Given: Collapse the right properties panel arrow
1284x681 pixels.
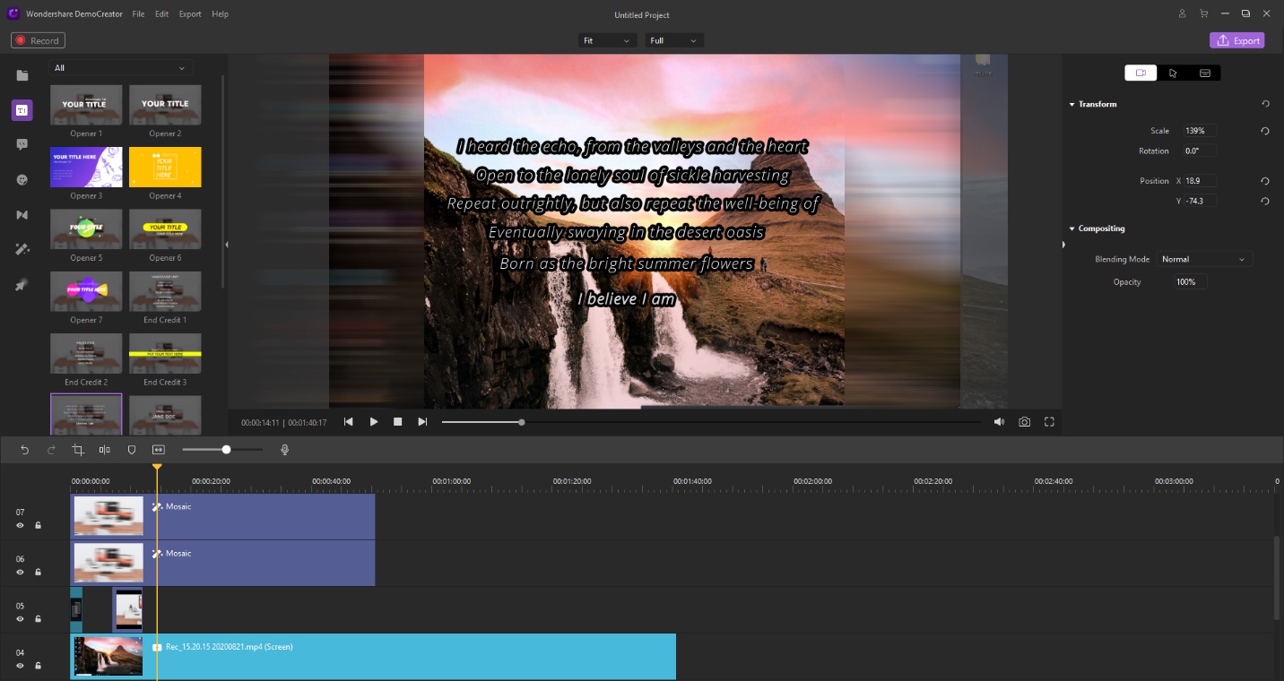Looking at the screenshot, I should (x=1064, y=245).
